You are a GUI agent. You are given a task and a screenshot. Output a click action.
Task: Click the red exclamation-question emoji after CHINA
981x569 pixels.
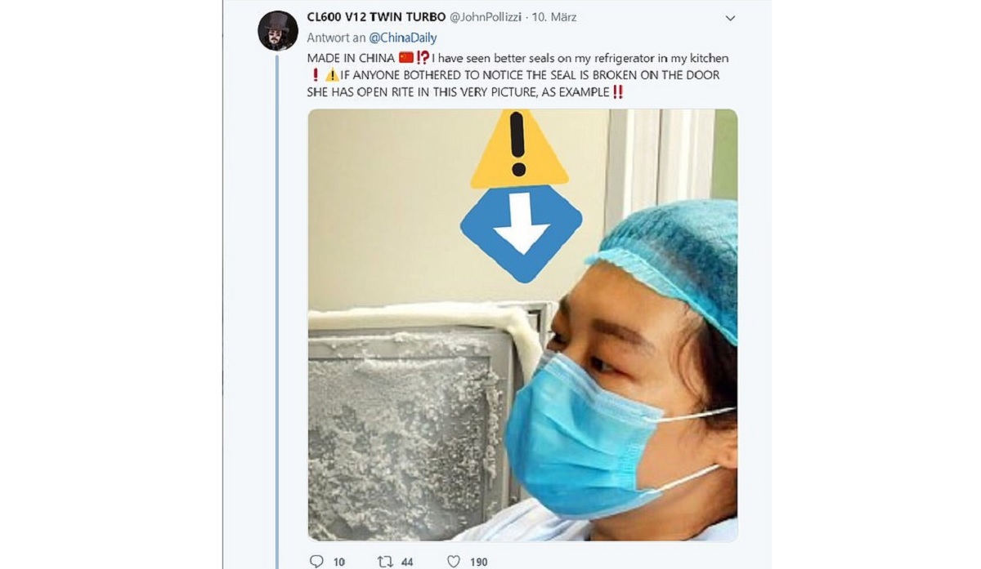pos(423,58)
